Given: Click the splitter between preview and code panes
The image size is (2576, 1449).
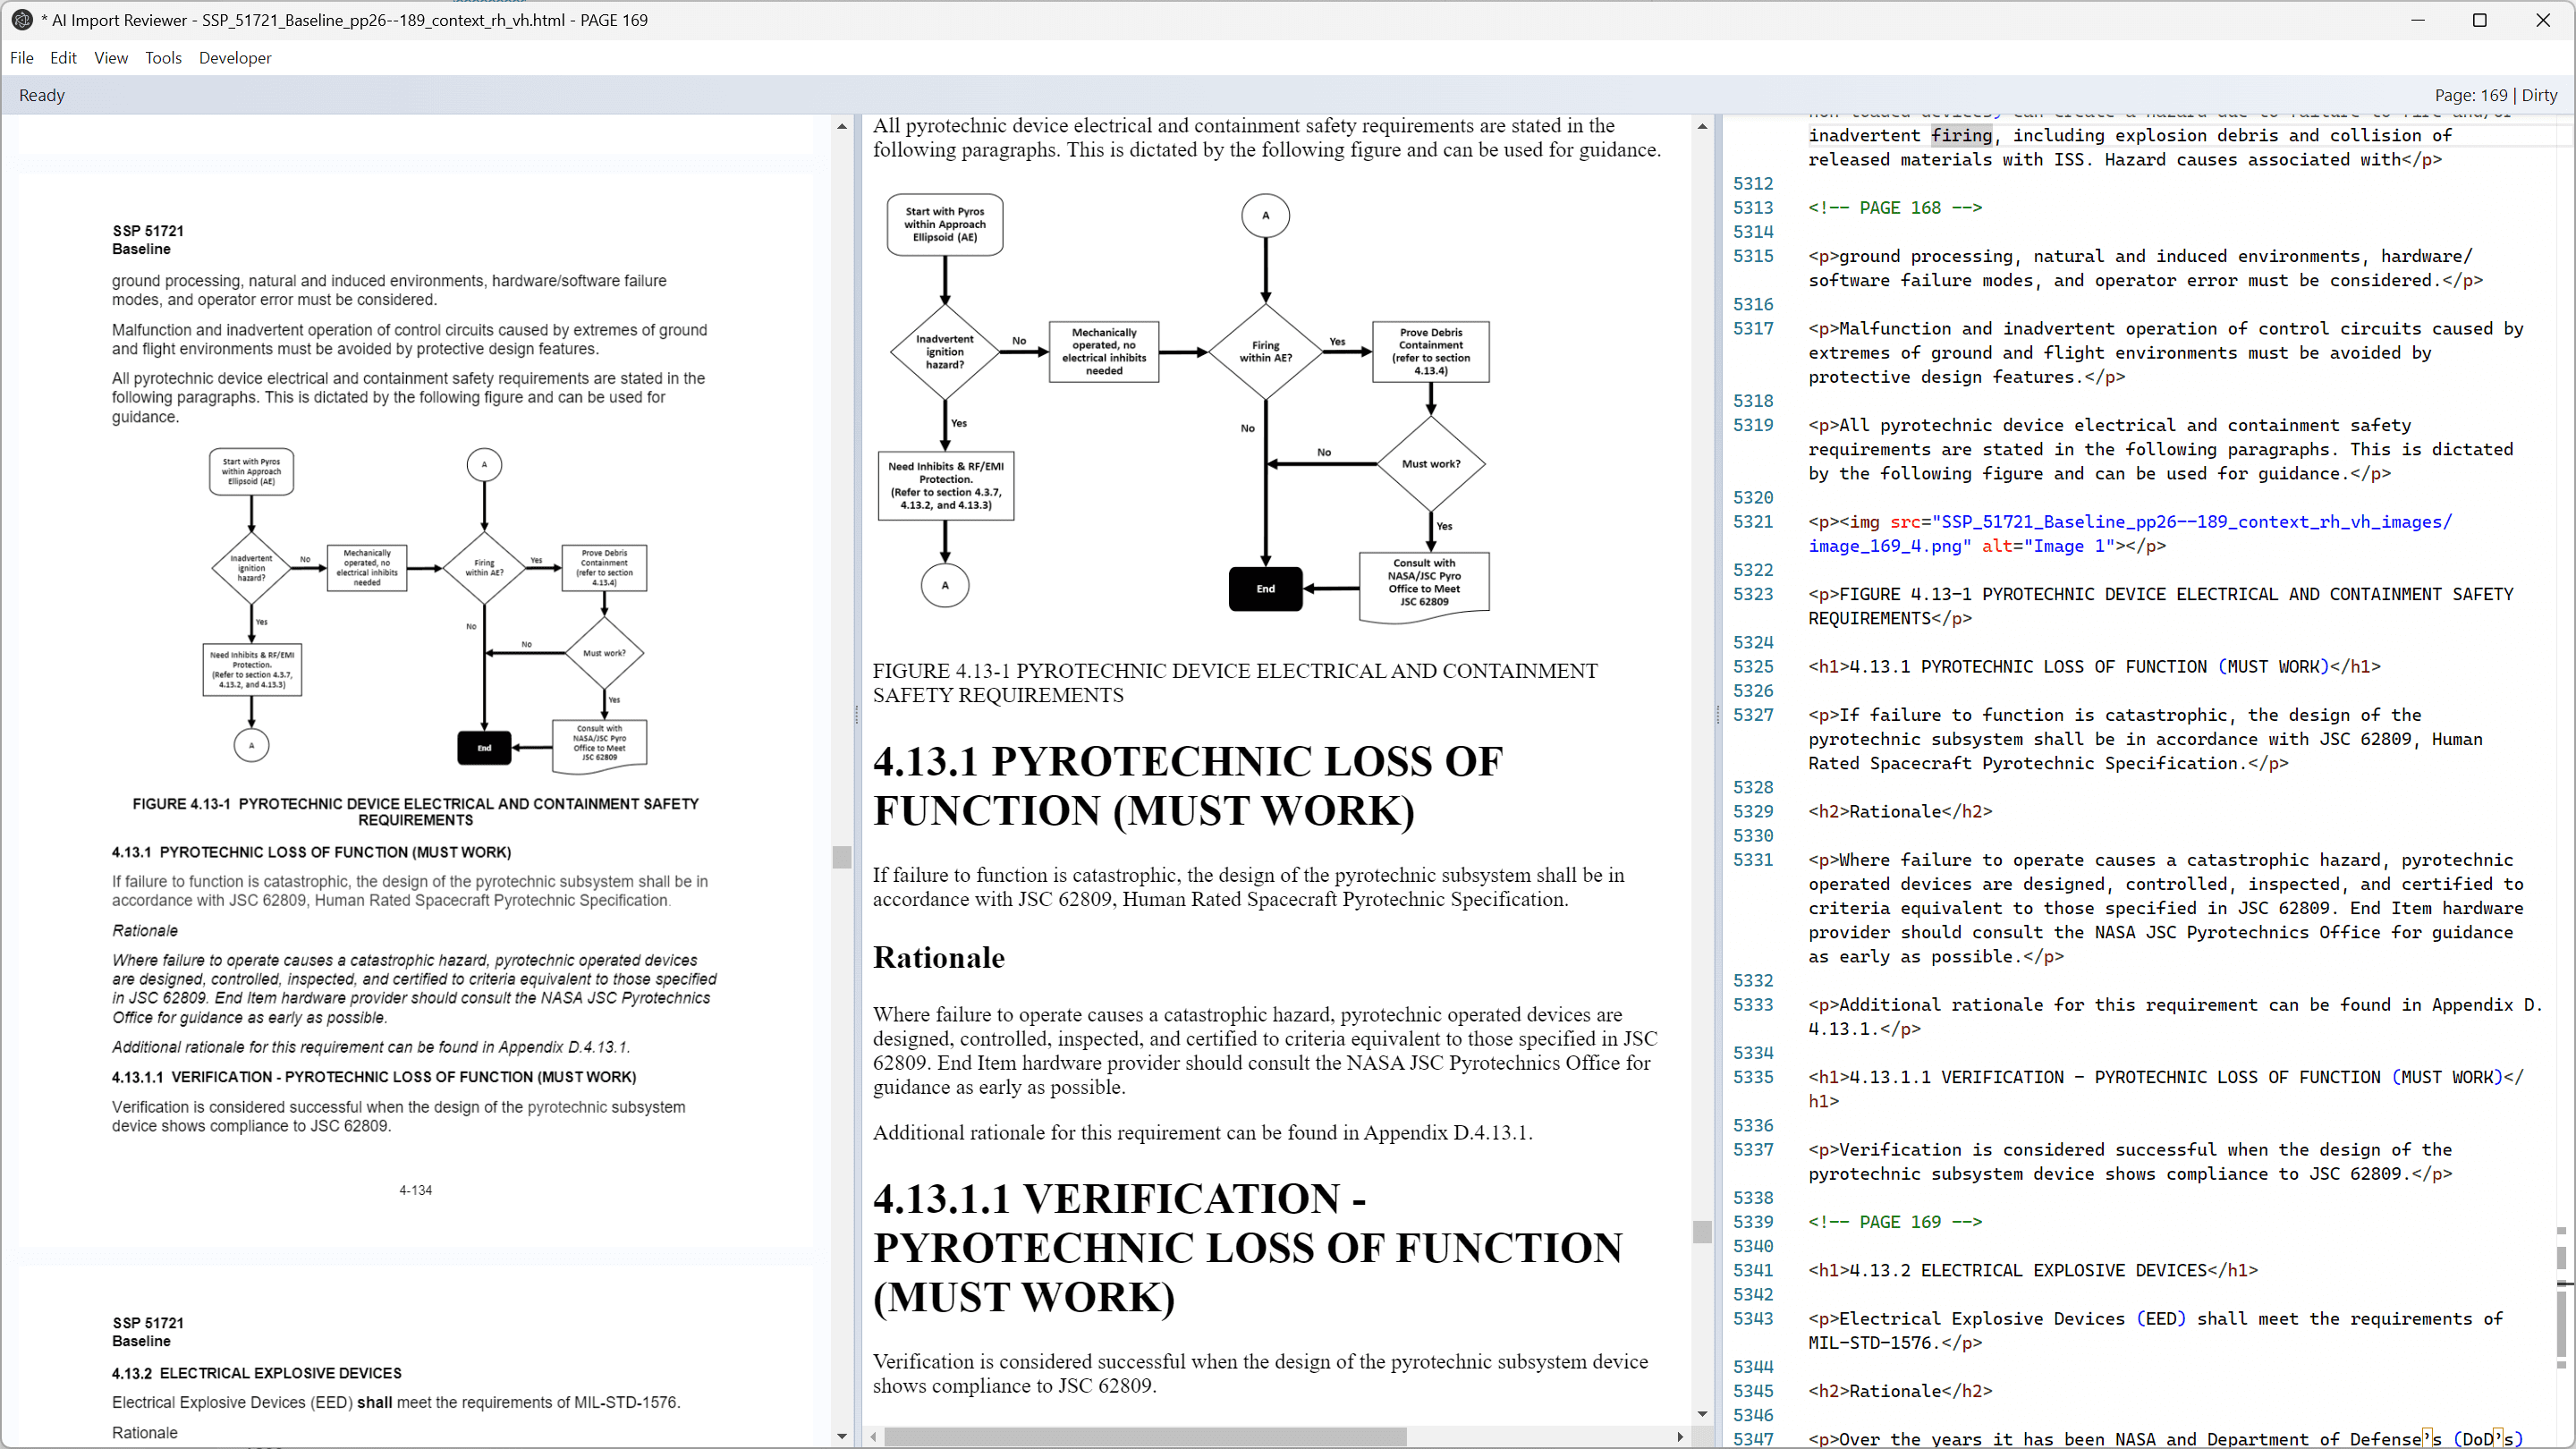Looking at the screenshot, I should point(1717,714).
